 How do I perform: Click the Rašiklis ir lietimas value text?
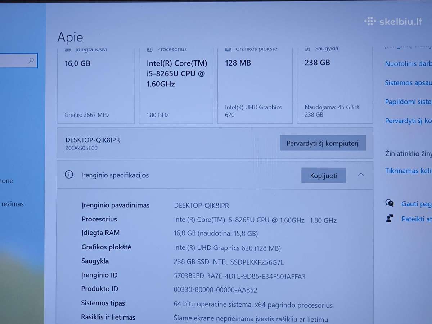point(251,319)
